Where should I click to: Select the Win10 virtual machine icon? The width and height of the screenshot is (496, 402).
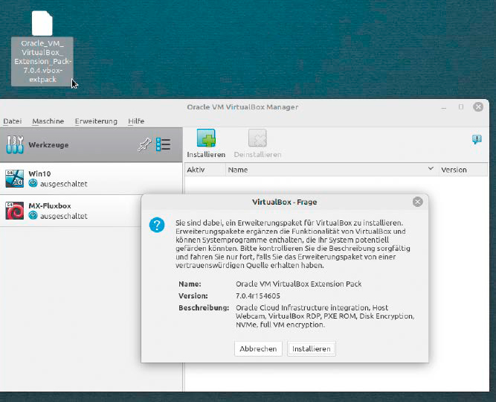(x=15, y=179)
